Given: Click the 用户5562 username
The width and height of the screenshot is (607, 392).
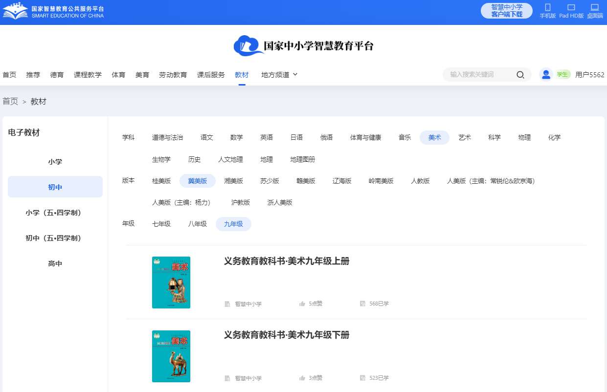Looking at the screenshot, I should coord(590,75).
